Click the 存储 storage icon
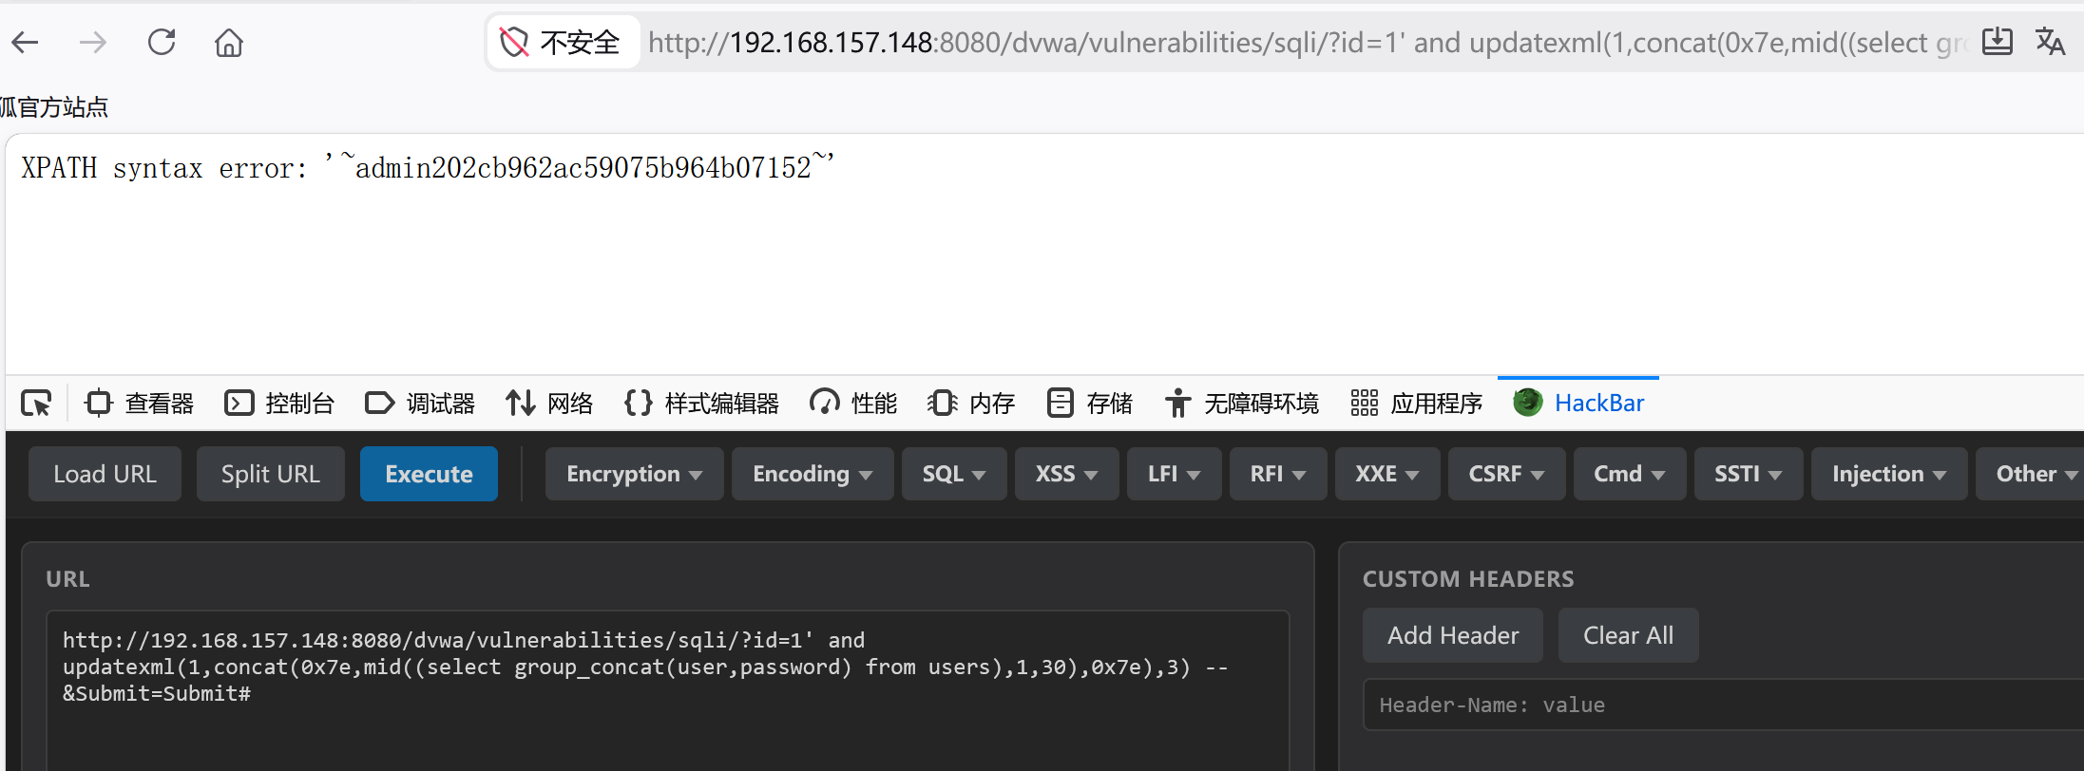The image size is (2084, 771). 1060,404
